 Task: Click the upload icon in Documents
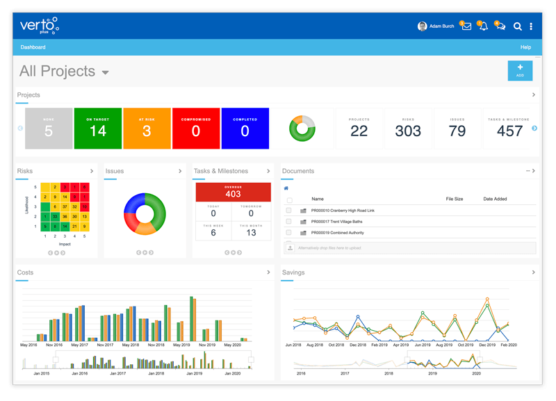290,248
